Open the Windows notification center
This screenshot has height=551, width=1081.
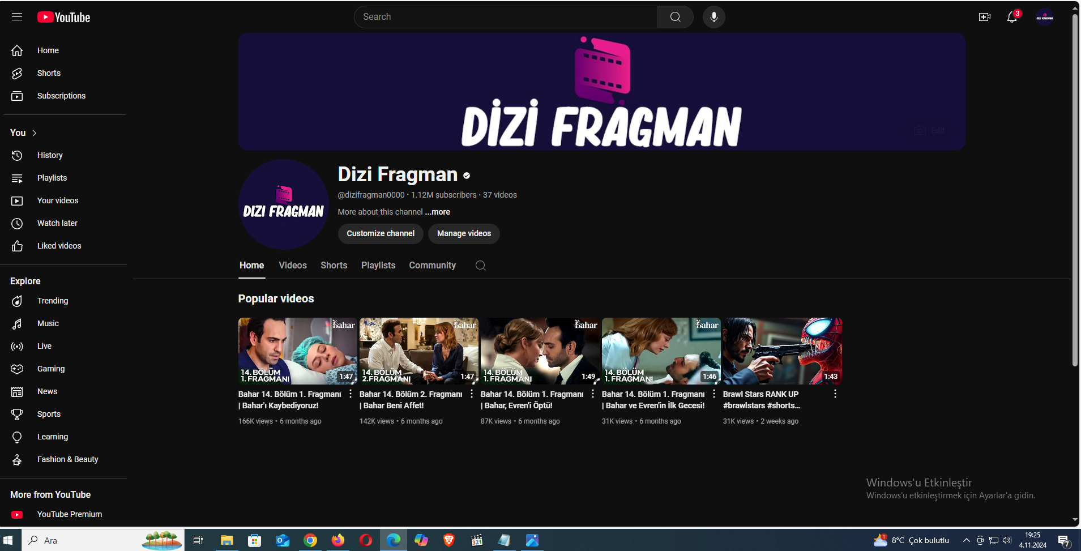[x=1064, y=541]
